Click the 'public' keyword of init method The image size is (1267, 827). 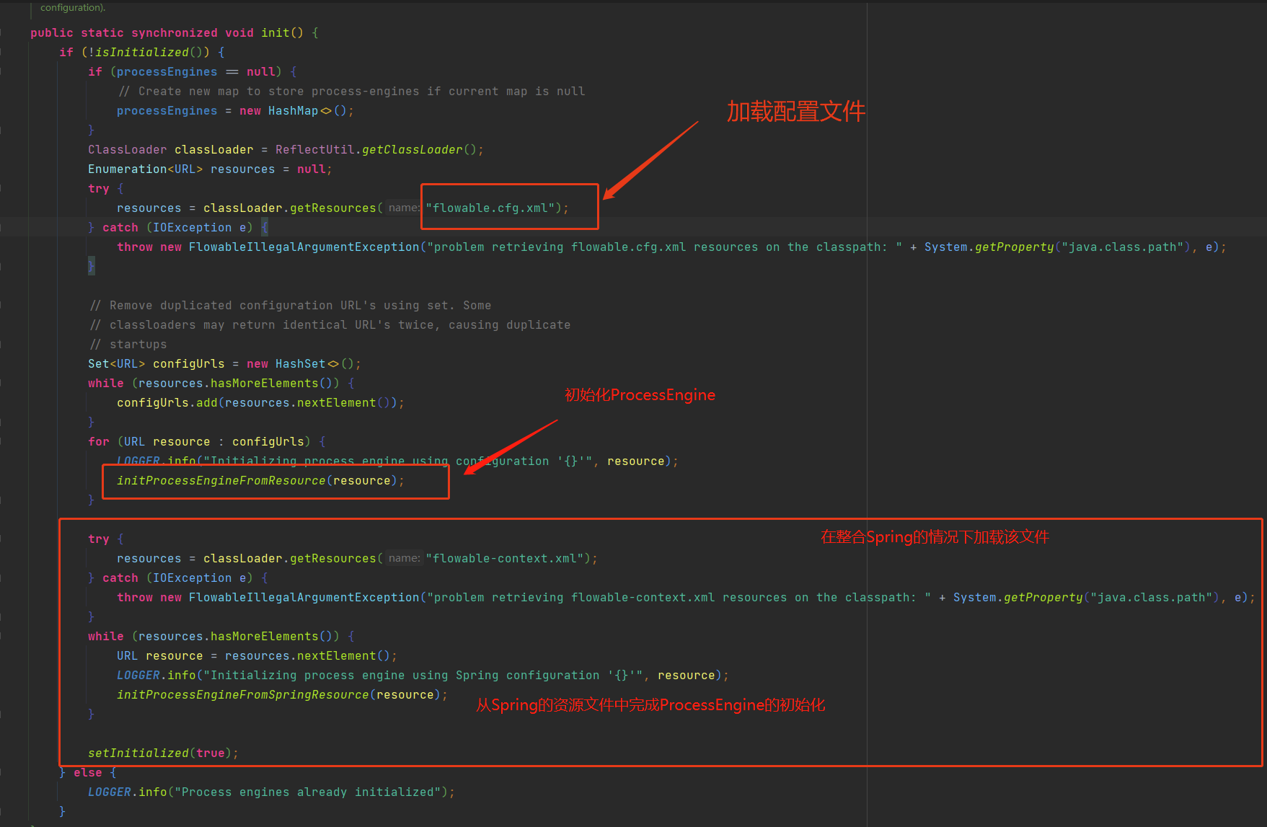52,33
